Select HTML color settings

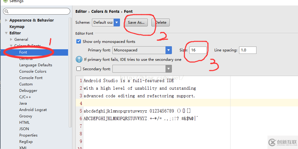point(24,123)
